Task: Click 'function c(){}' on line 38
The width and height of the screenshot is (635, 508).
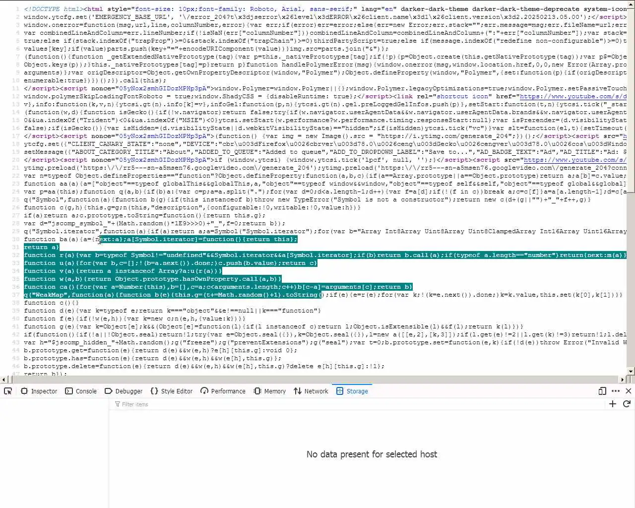Action: (x=51, y=303)
